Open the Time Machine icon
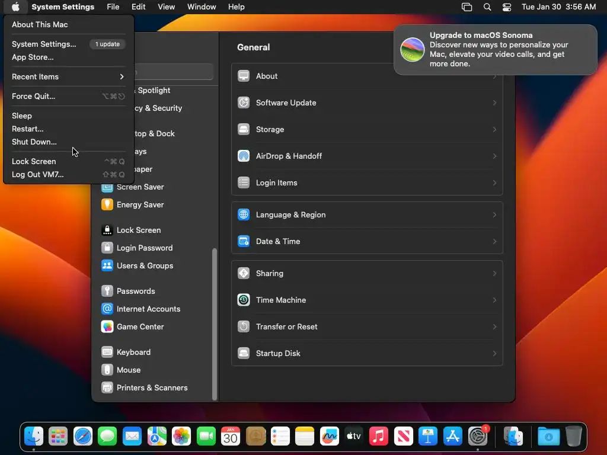 (x=244, y=300)
